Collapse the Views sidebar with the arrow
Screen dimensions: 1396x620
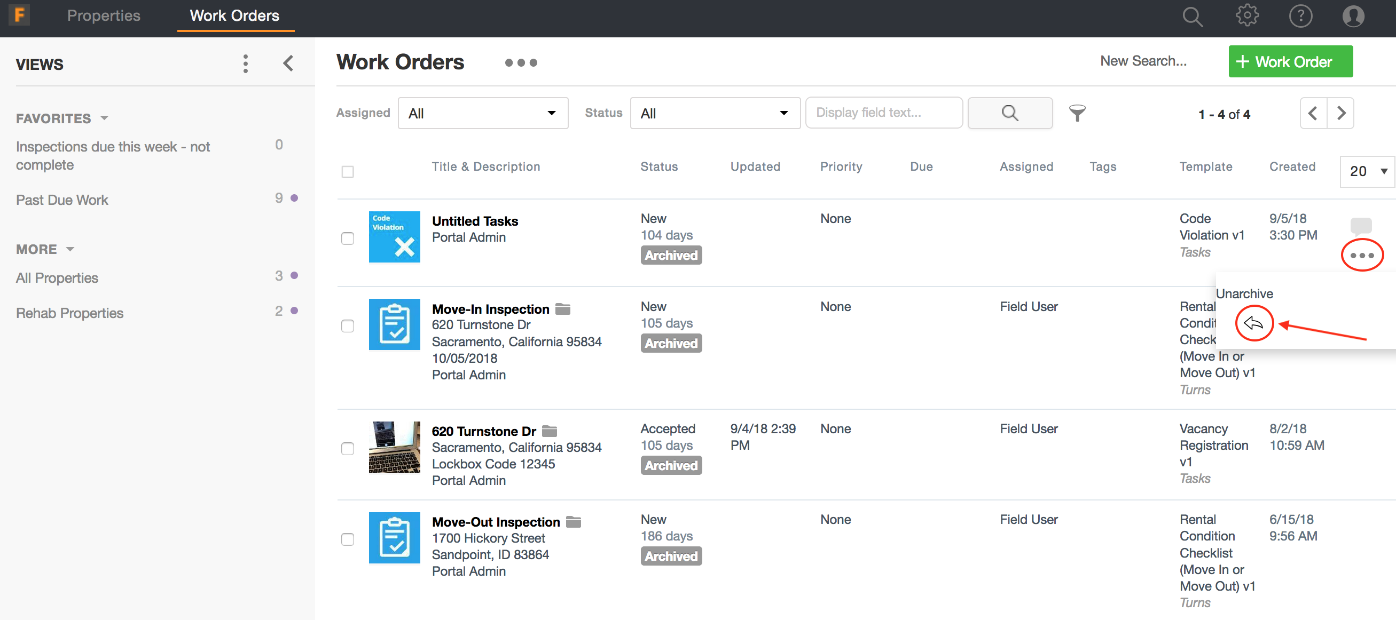(288, 64)
